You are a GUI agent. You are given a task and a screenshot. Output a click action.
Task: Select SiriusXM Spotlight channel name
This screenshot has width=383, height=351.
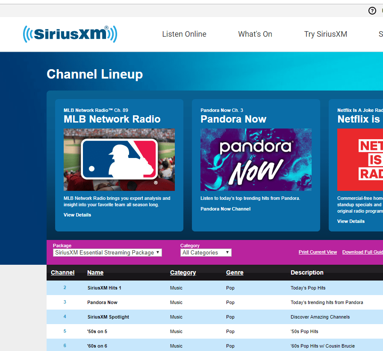point(108,317)
